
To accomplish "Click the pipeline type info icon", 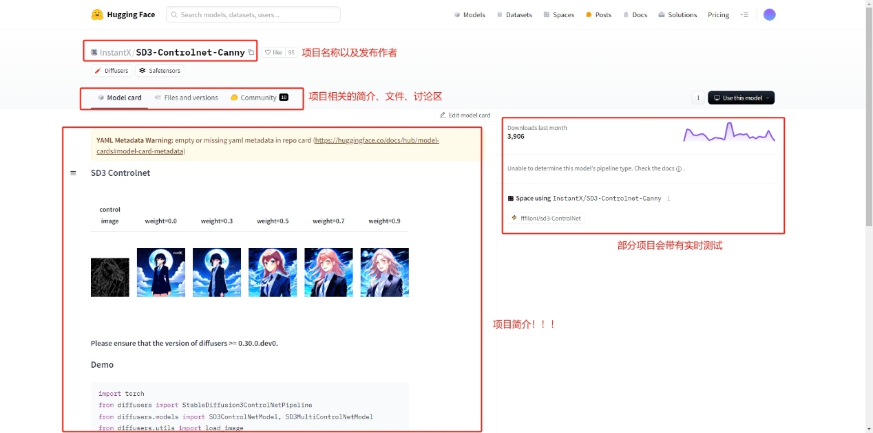I will click(679, 169).
